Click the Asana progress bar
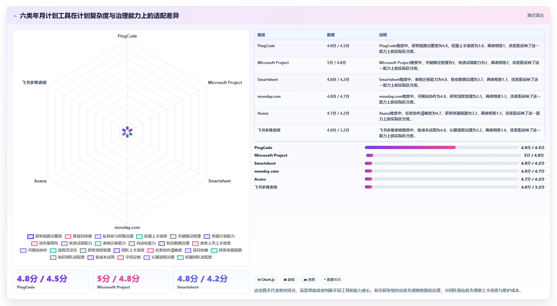Image resolution: width=557 pixels, height=306 pixels. tap(442, 179)
